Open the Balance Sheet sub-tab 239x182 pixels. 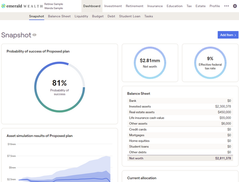coord(59,16)
